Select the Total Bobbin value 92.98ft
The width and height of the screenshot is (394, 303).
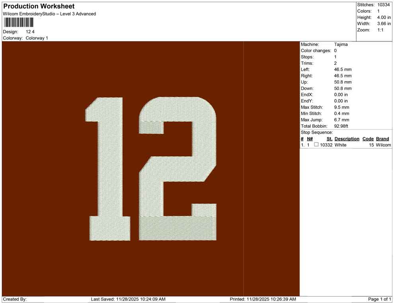coord(342,126)
